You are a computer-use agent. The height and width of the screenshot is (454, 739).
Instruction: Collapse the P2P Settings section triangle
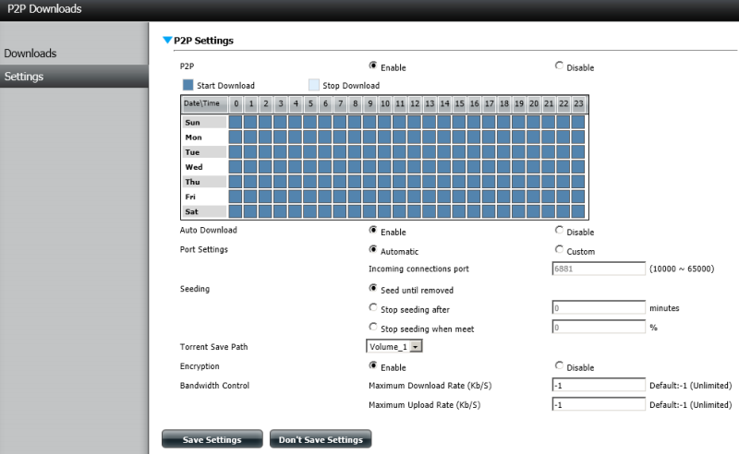167,40
